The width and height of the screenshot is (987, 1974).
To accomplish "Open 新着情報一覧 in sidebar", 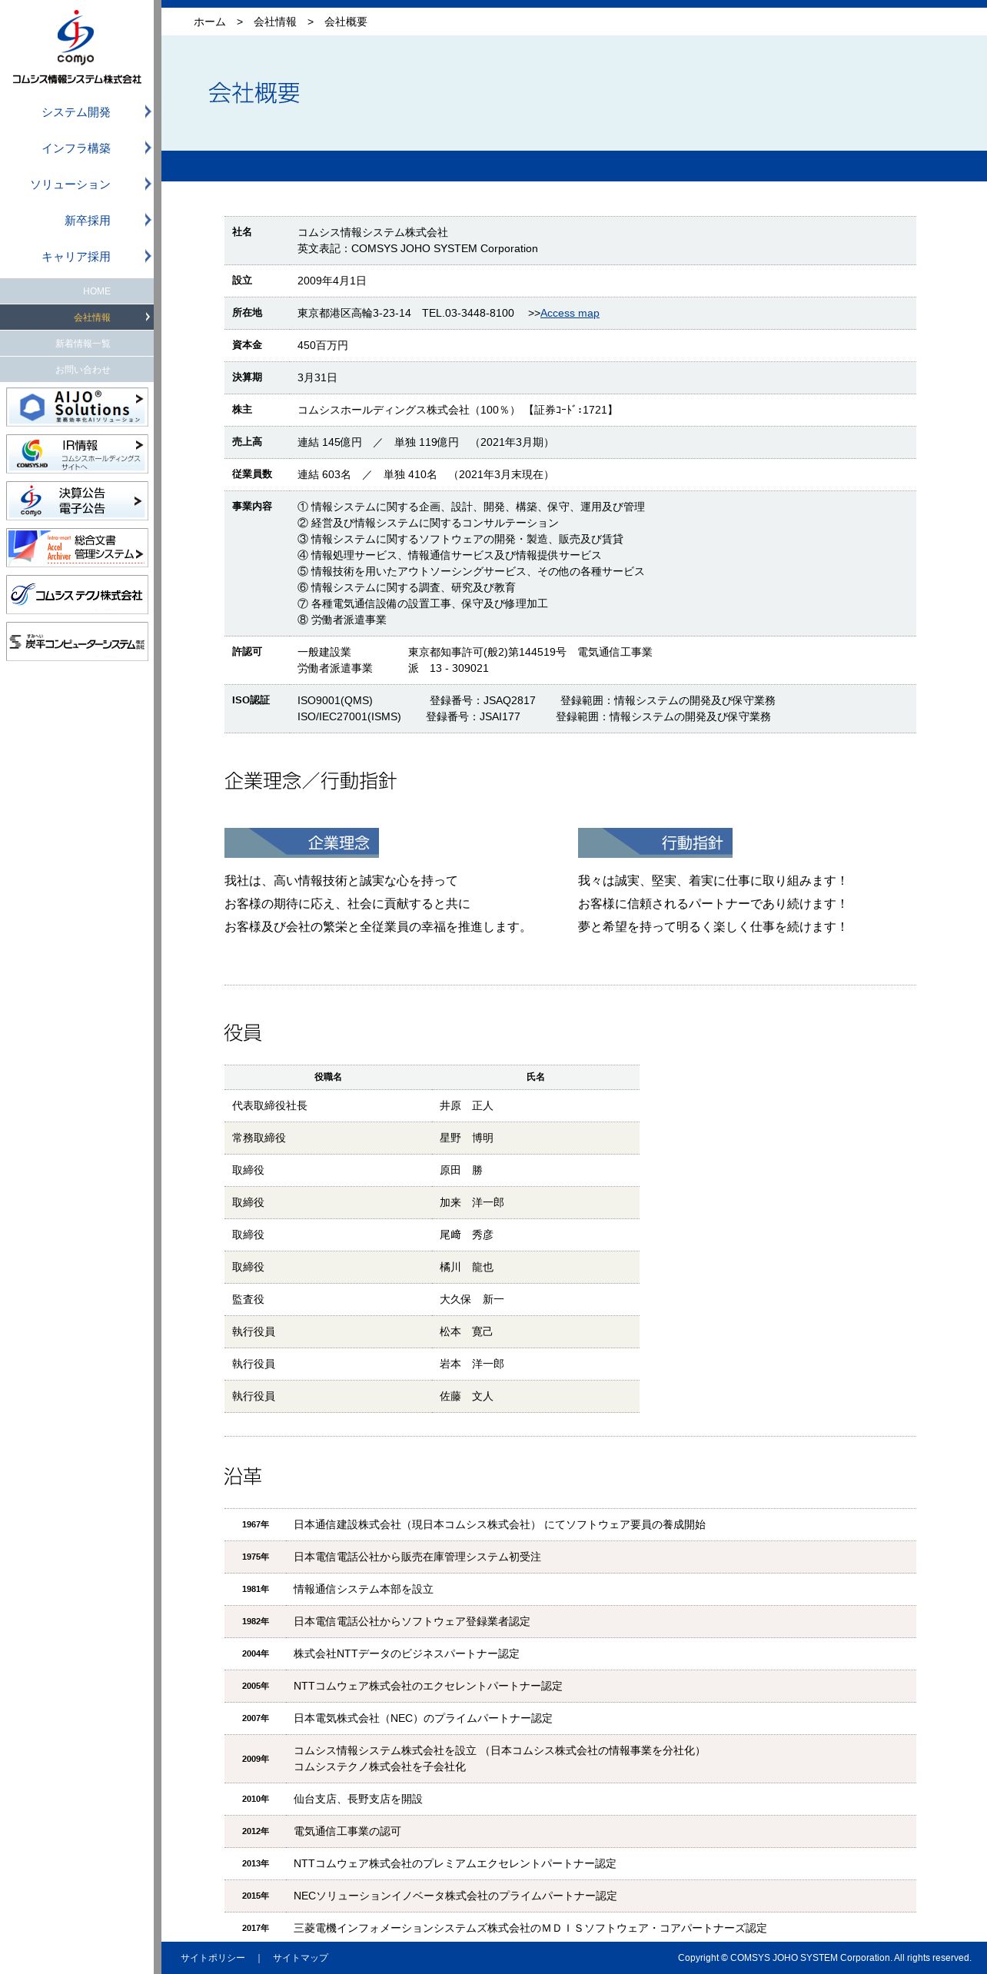I will 77,343.
